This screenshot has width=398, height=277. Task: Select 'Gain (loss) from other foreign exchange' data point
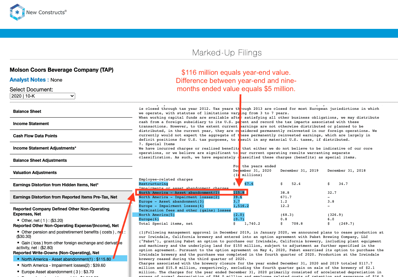[x=69, y=245]
